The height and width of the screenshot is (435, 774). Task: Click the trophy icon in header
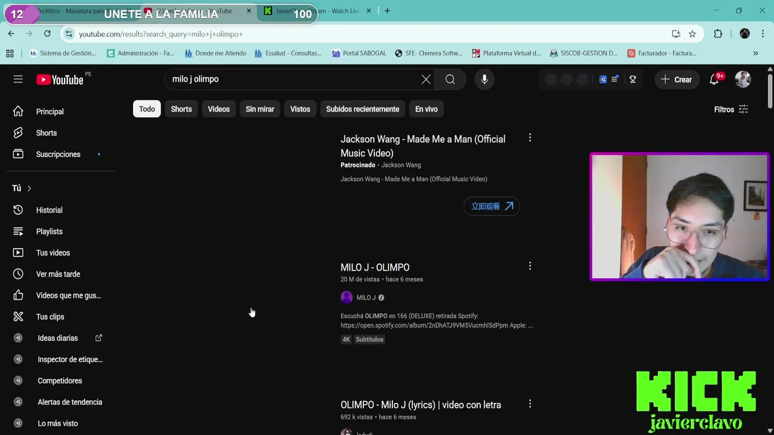click(633, 79)
